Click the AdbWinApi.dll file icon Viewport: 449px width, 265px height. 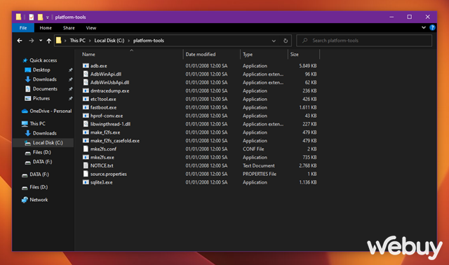[x=86, y=74]
